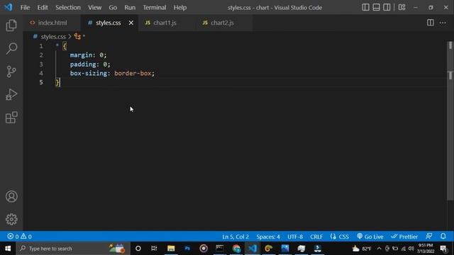
Task: Open the Accounts menu icon
Action: 11,196
